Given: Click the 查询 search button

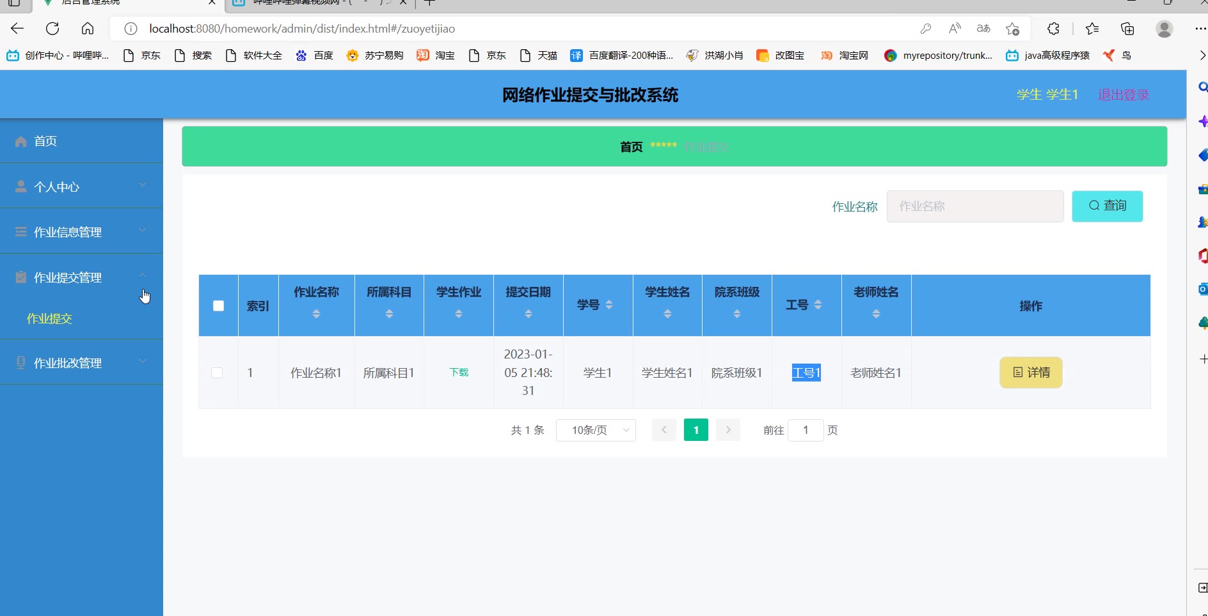Looking at the screenshot, I should 1107,206.
